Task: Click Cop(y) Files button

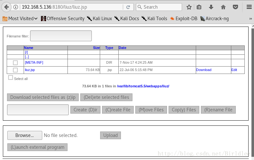Action: (x=184, y=110)
